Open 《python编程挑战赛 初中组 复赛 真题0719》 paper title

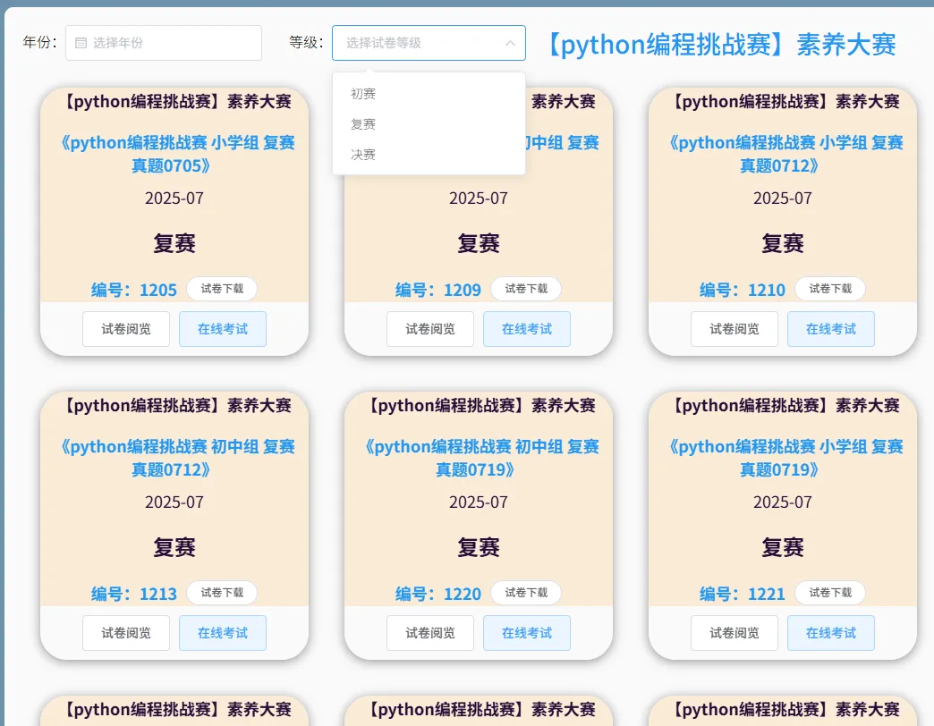click(x=479, y=458)
